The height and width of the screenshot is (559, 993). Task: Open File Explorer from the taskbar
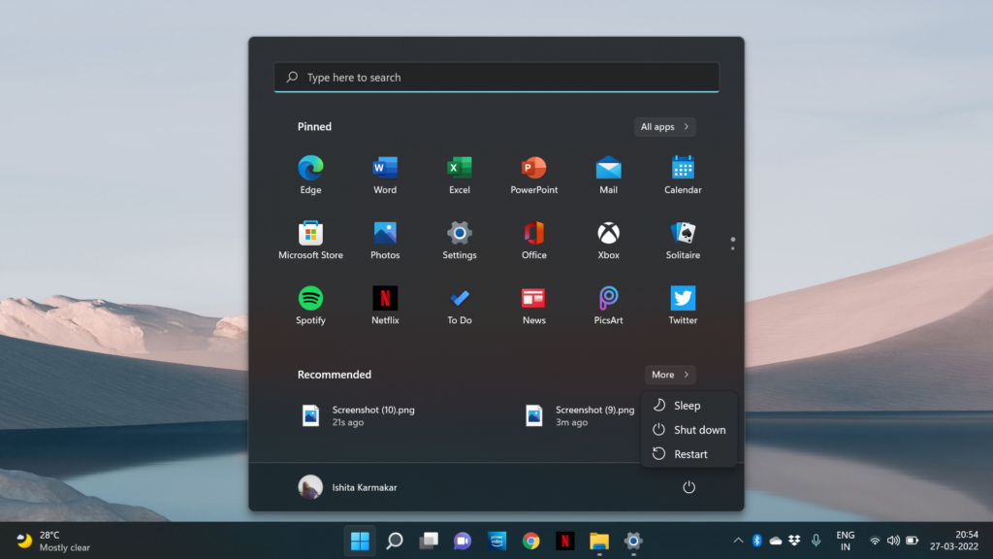(599, 541)
